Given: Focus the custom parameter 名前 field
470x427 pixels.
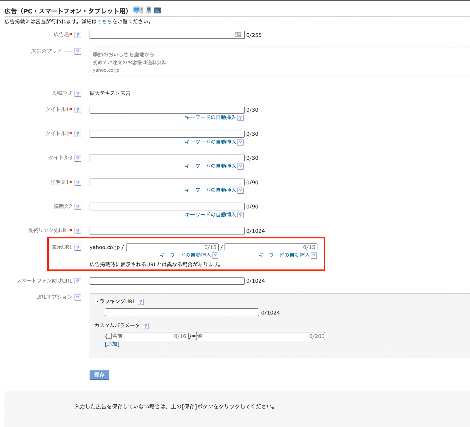Looking at the screenshot, I should 149,336.
